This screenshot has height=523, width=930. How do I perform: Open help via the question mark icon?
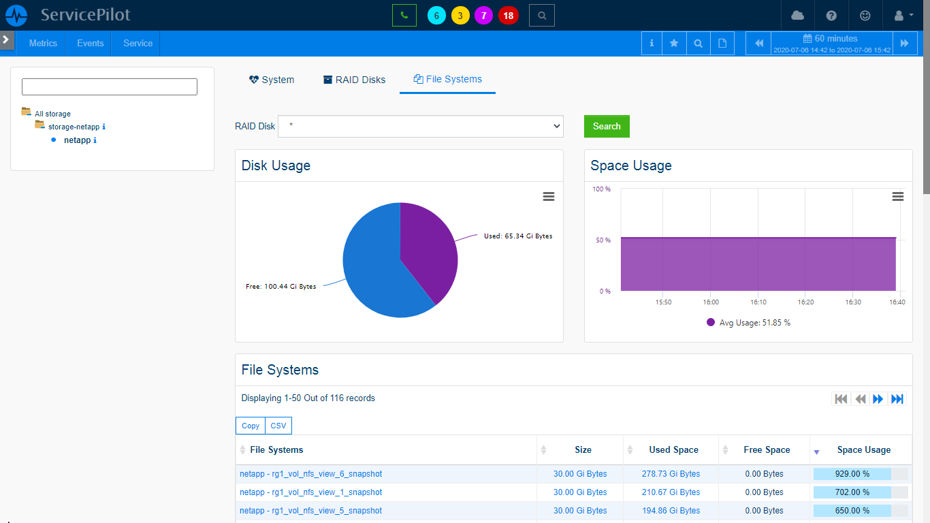[831, 15]
